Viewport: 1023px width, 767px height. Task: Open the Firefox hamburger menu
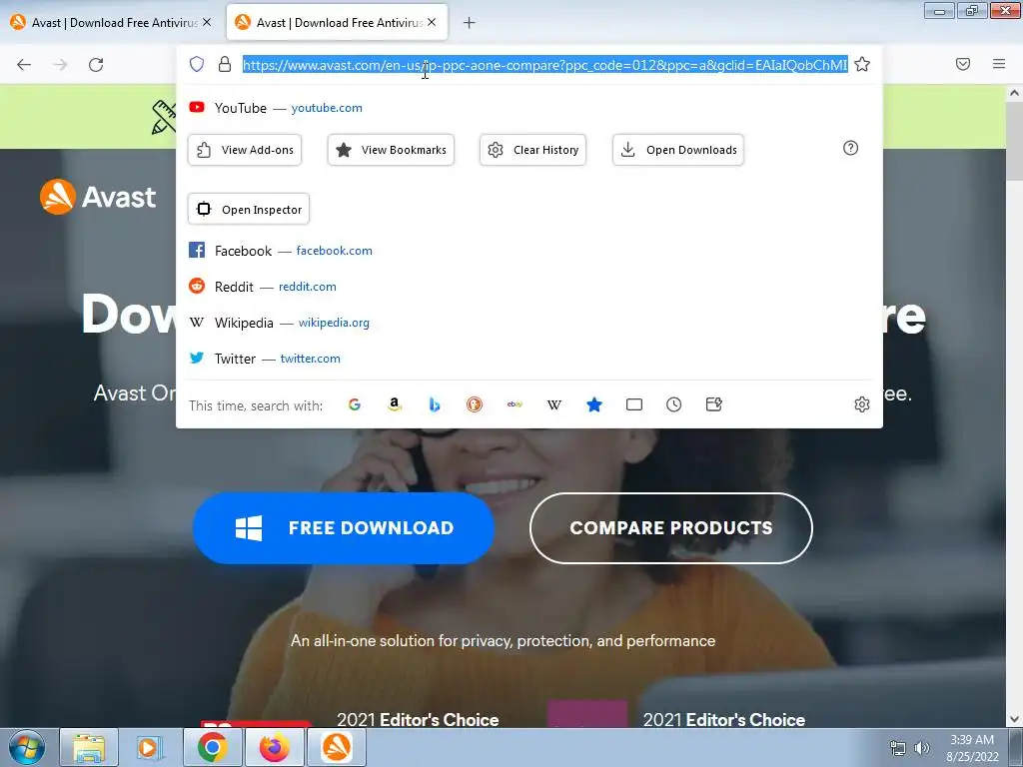pos(999,64)
